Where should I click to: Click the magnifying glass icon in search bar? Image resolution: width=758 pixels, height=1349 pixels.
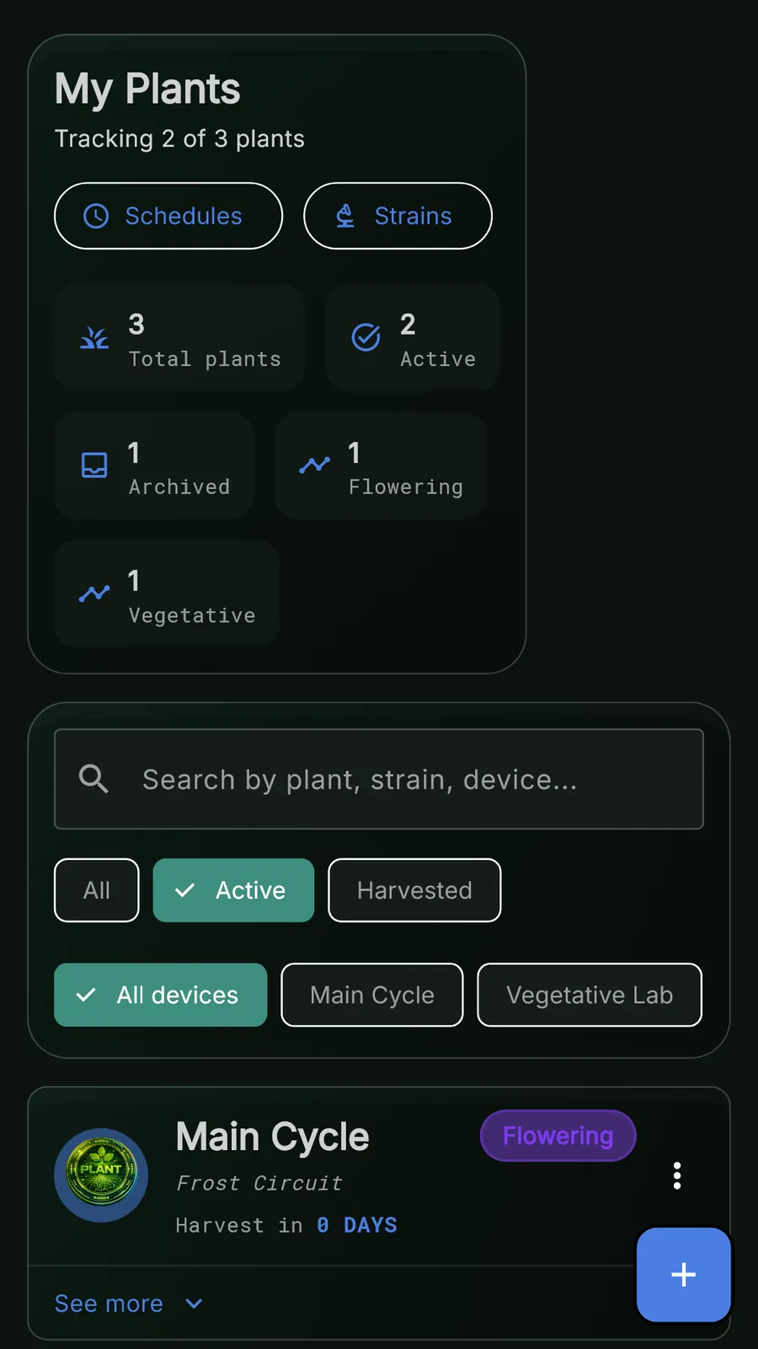click(93, 779)
